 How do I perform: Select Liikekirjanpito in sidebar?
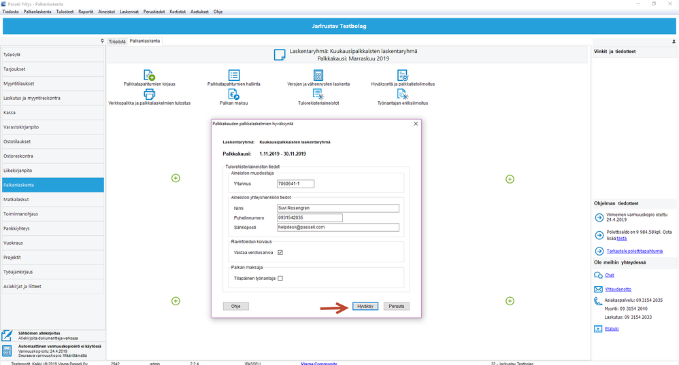[53, 171]
